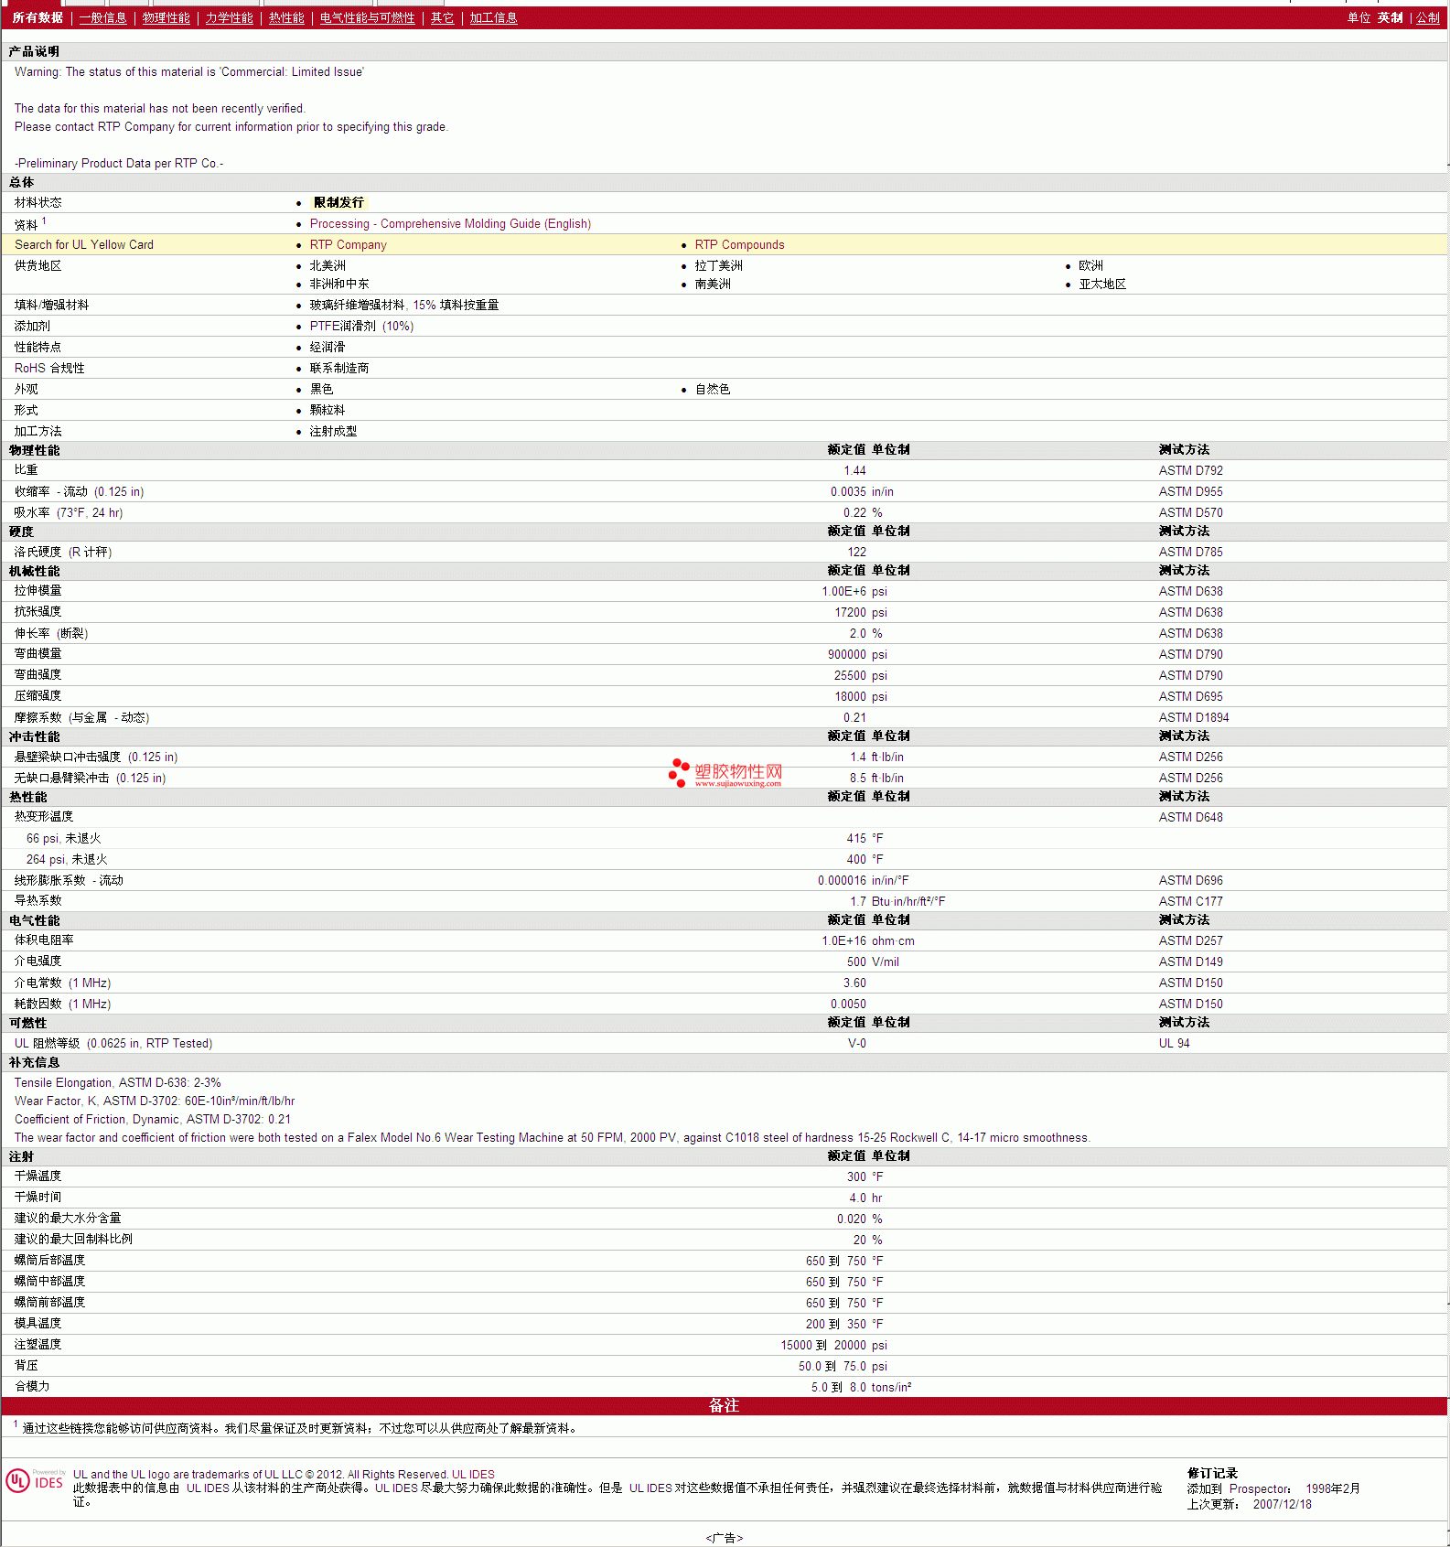The width and height of the screenshot is (1450, 1547).
Task: Select PTFE润滑剂 (10%) additive text
Action: pyautogui.click(x=361, y=326)
